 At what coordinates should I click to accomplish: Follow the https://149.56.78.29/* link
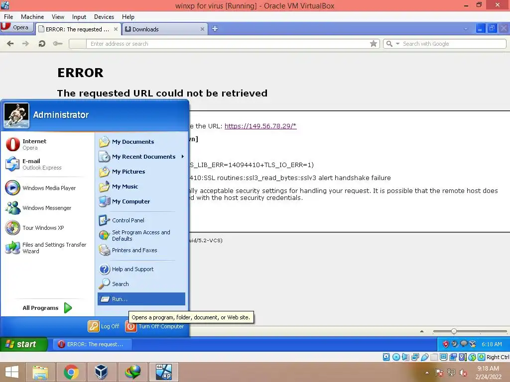260,126
